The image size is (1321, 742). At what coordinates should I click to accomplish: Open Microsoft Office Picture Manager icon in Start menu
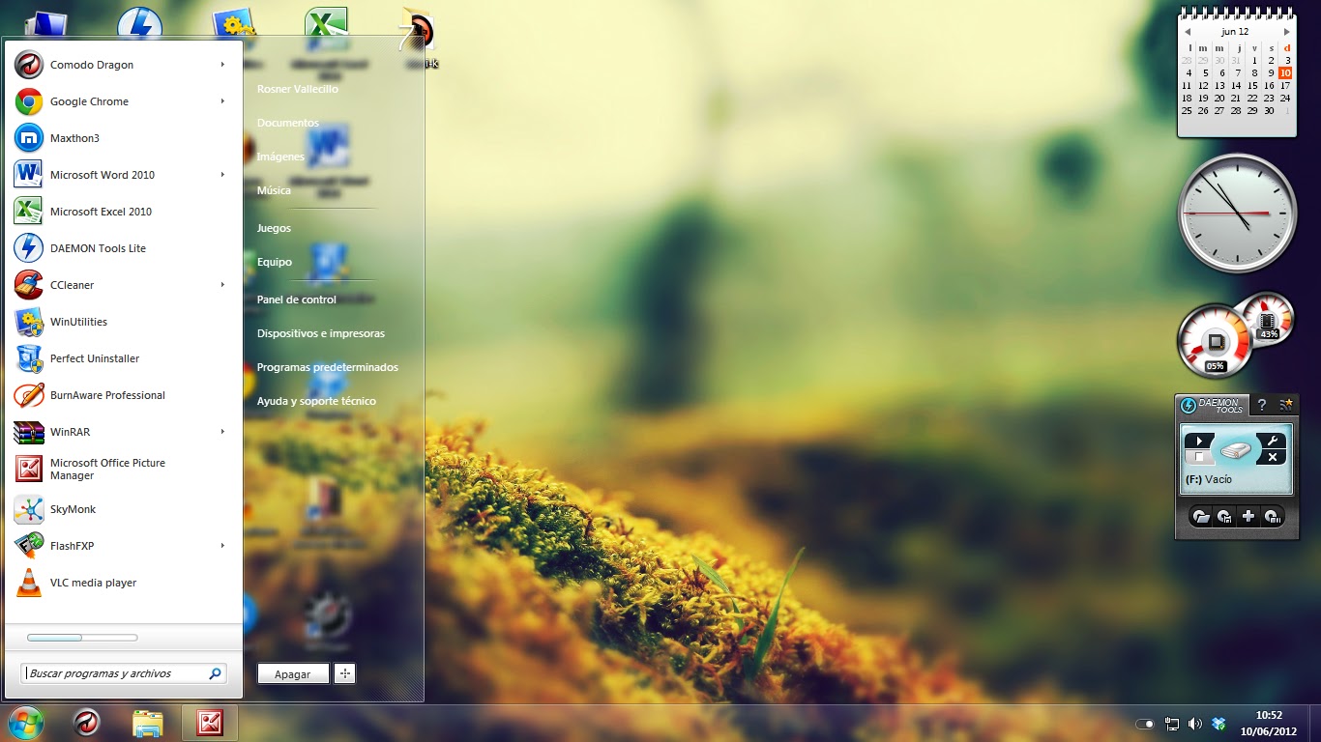coord(29,469)
